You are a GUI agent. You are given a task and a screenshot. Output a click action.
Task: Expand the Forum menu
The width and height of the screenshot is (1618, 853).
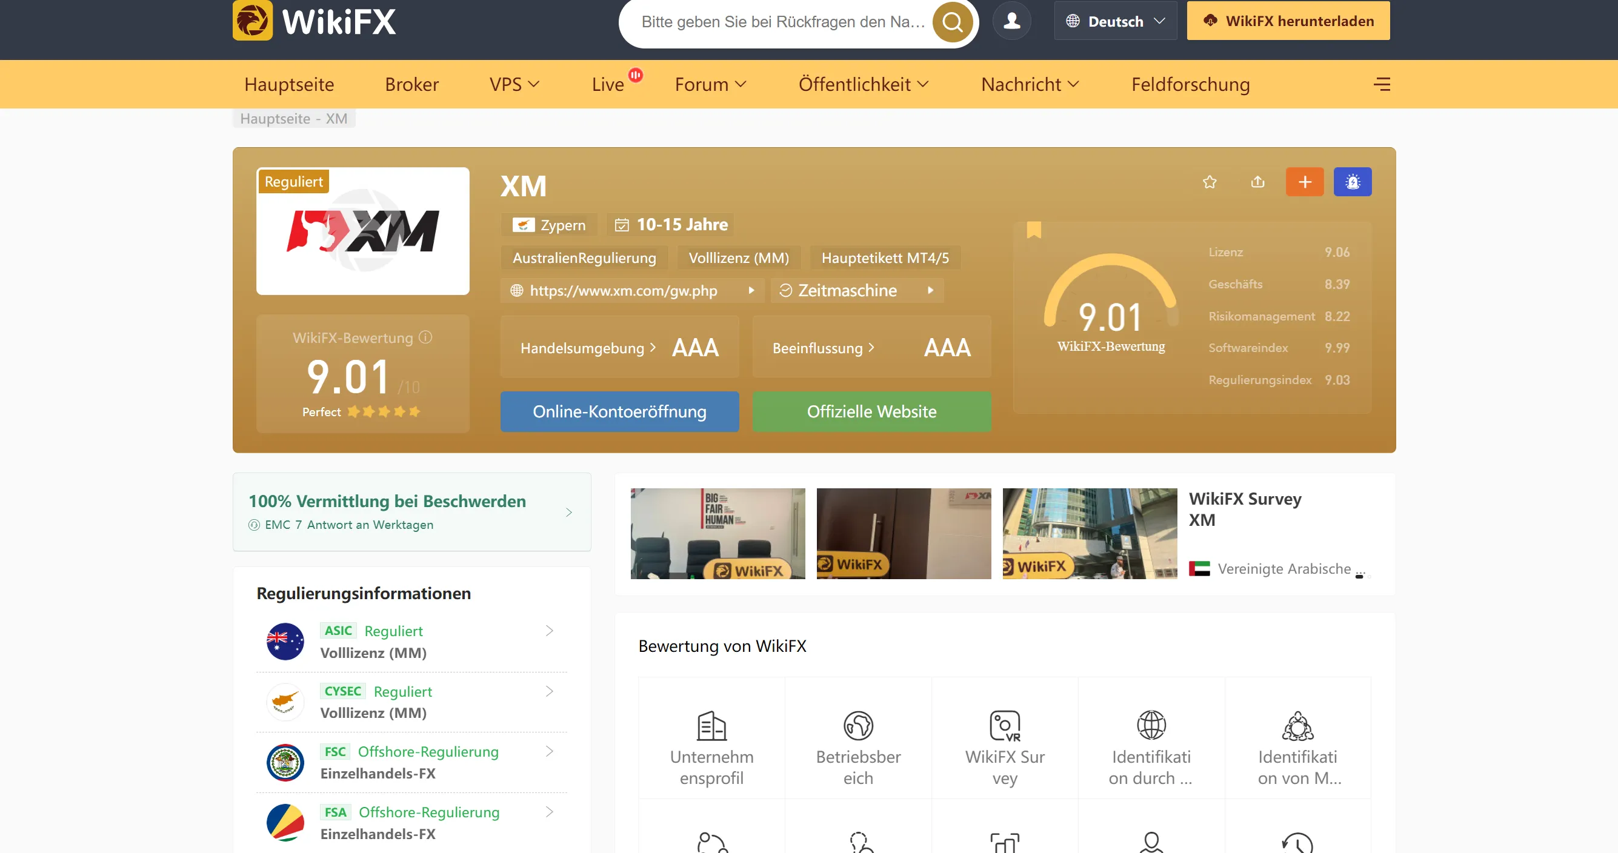(710, 84)
